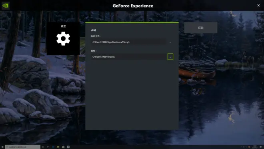The image size is (264, 149).
Task: Open the taskbar clock and calendar
Action: [254, 147]
